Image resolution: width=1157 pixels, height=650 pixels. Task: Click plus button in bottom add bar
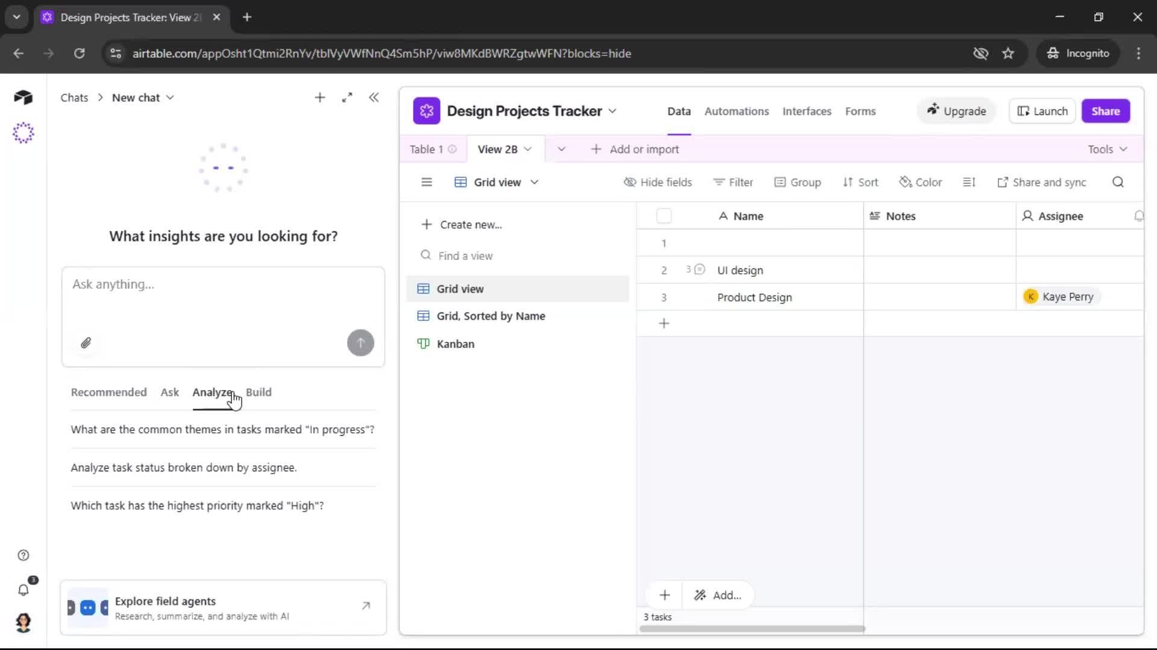pyautogui.click(x=665, y=595)
